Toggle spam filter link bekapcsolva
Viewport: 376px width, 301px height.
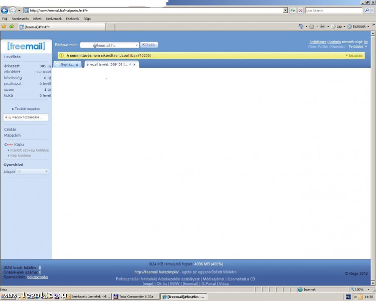click(x=38, y=276)
